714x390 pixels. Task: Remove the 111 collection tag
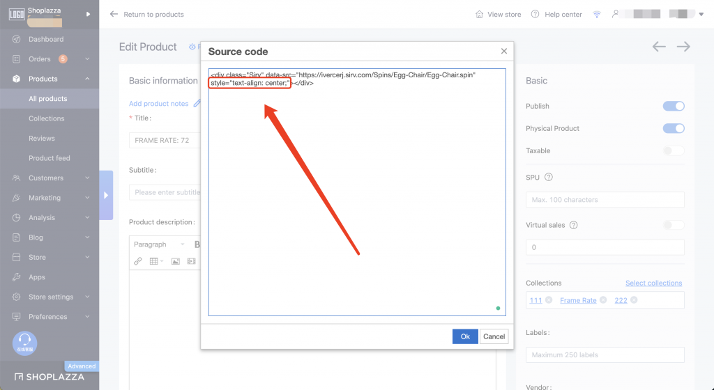[x=549, y=300]
